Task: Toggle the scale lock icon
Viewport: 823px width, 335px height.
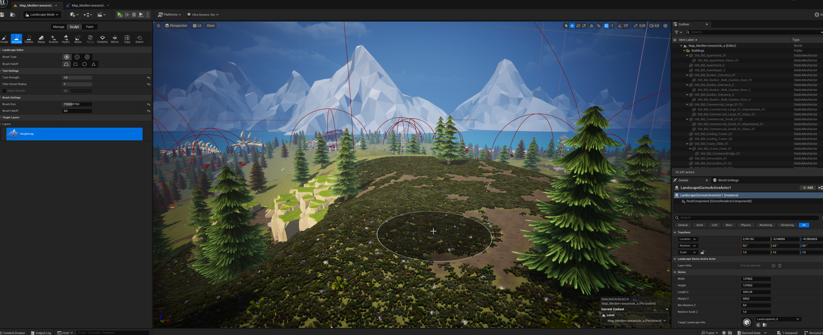Action: pos(702,252)
